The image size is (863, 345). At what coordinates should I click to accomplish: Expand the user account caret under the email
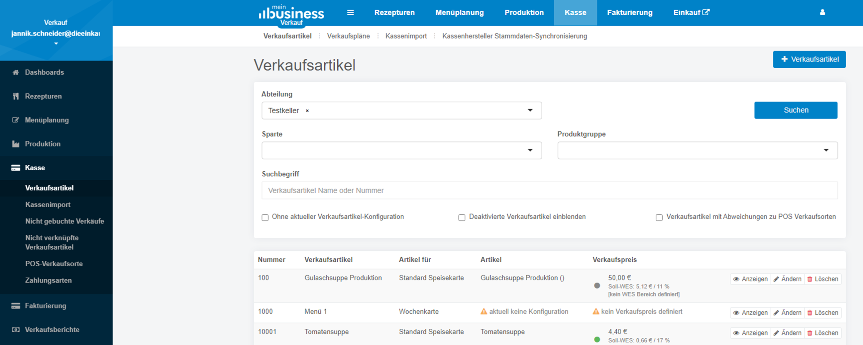[x=56, y=43]
